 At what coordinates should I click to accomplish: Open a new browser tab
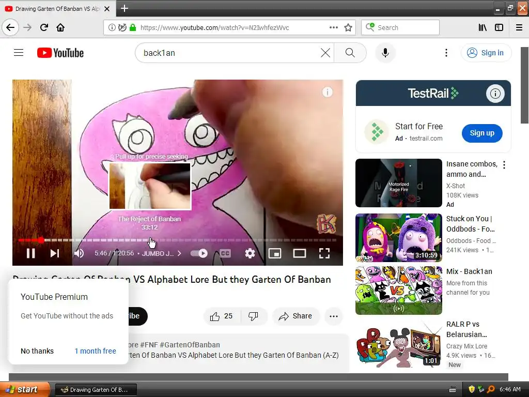pos(124,8)
